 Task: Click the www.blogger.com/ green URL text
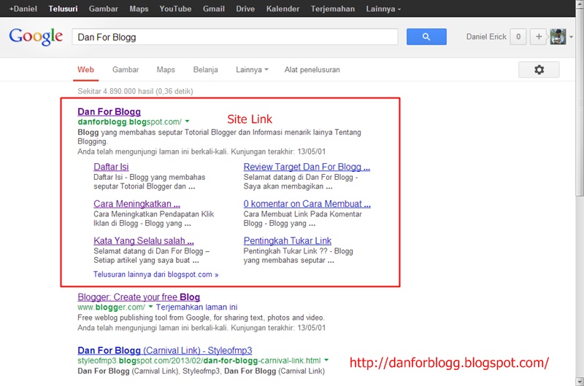[111, 307]
